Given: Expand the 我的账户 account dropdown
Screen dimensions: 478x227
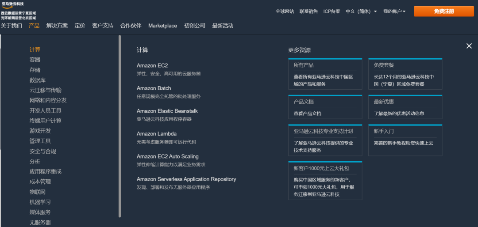Looking at the screenshot, I should pyautogui.click(x=394, y=11).
